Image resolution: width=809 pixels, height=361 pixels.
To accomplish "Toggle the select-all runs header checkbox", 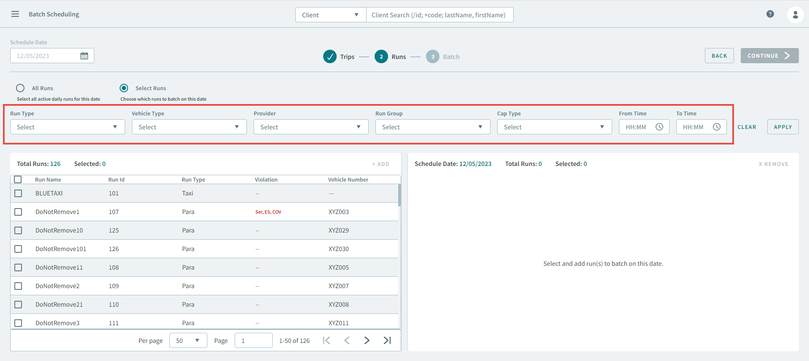I will click(18, 179).
